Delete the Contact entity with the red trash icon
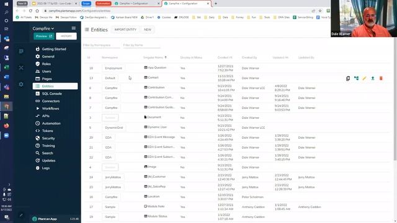397x223 pixels. pos(381,79)
